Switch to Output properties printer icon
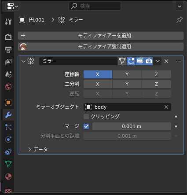187x195 pixels. click(x=8, y=50)
